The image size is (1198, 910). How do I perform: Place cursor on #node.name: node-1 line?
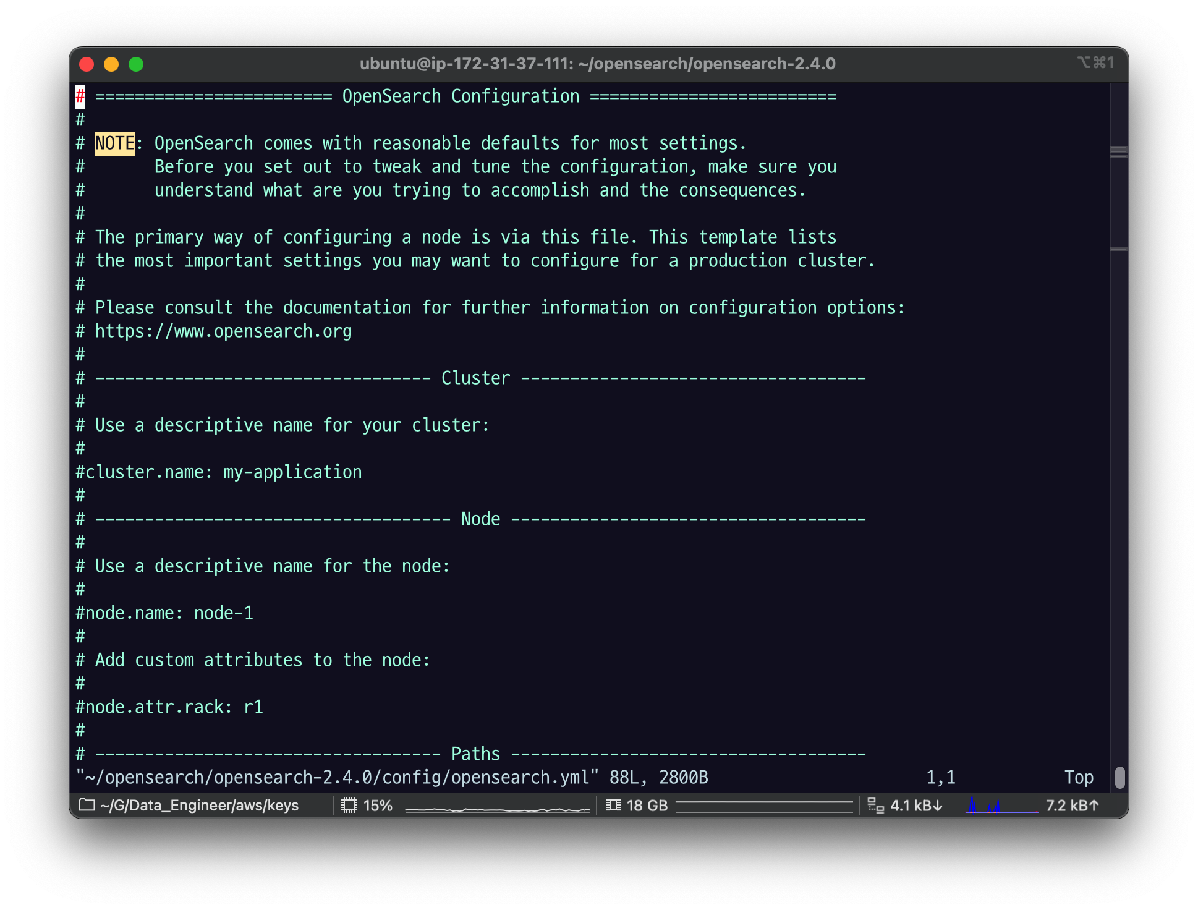[164, 613]
